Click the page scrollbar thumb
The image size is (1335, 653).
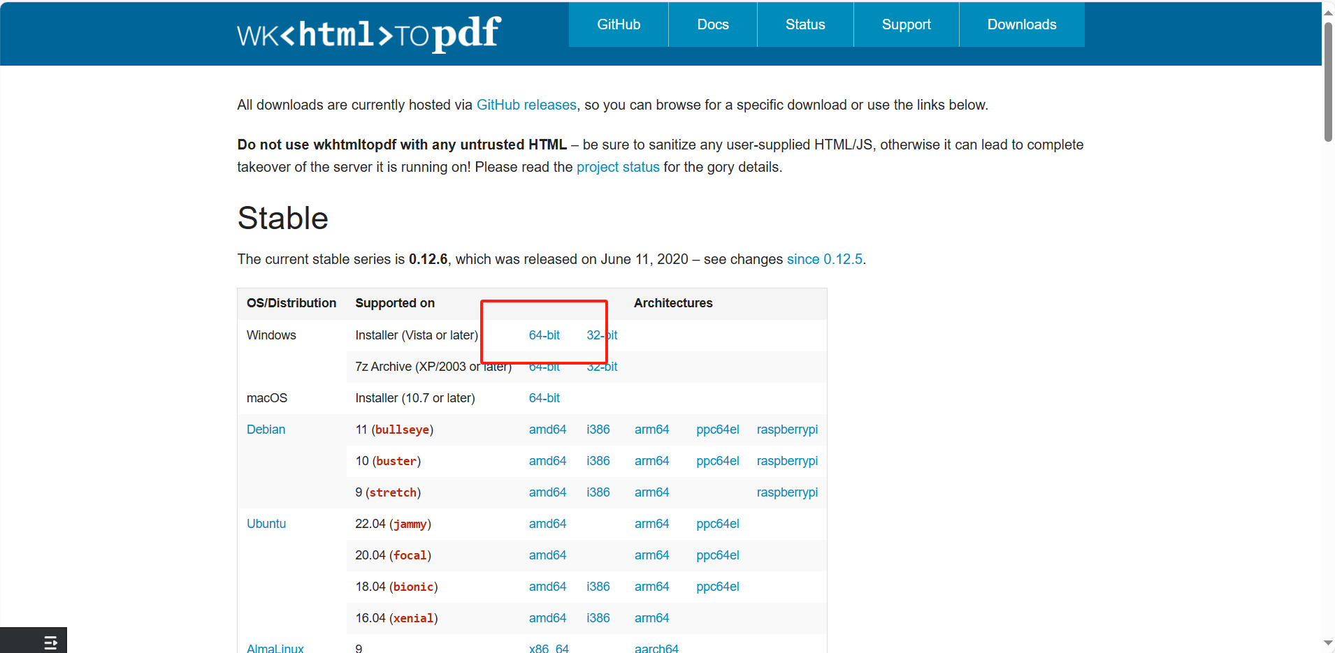[1328, 82]
